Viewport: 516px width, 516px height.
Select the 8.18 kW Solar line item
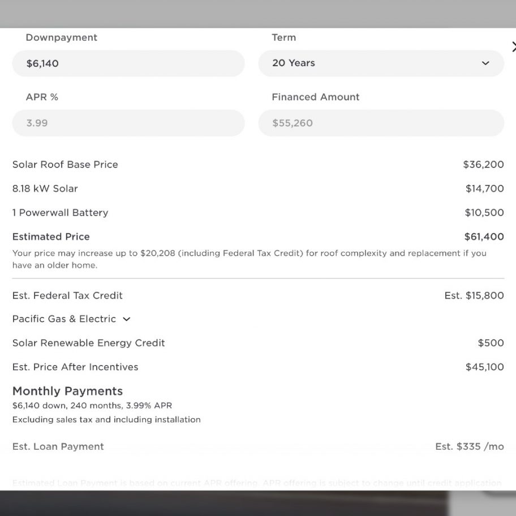click(258, 188)
